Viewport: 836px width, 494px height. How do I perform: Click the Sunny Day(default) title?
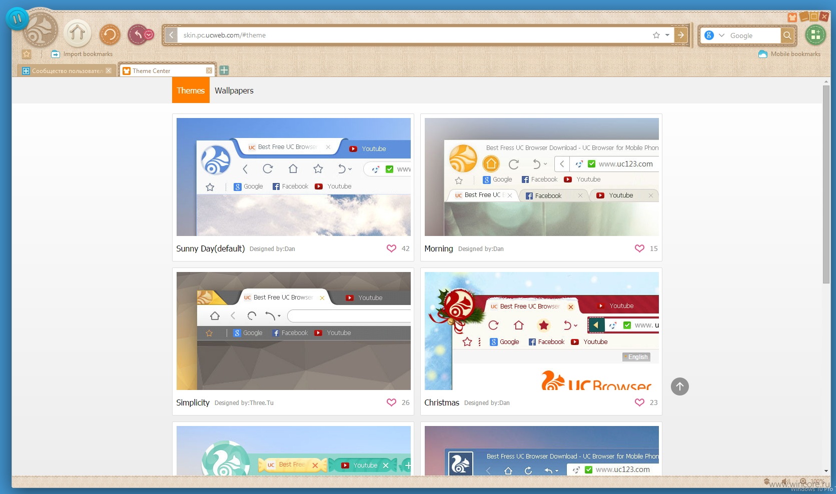click(211, 248)
